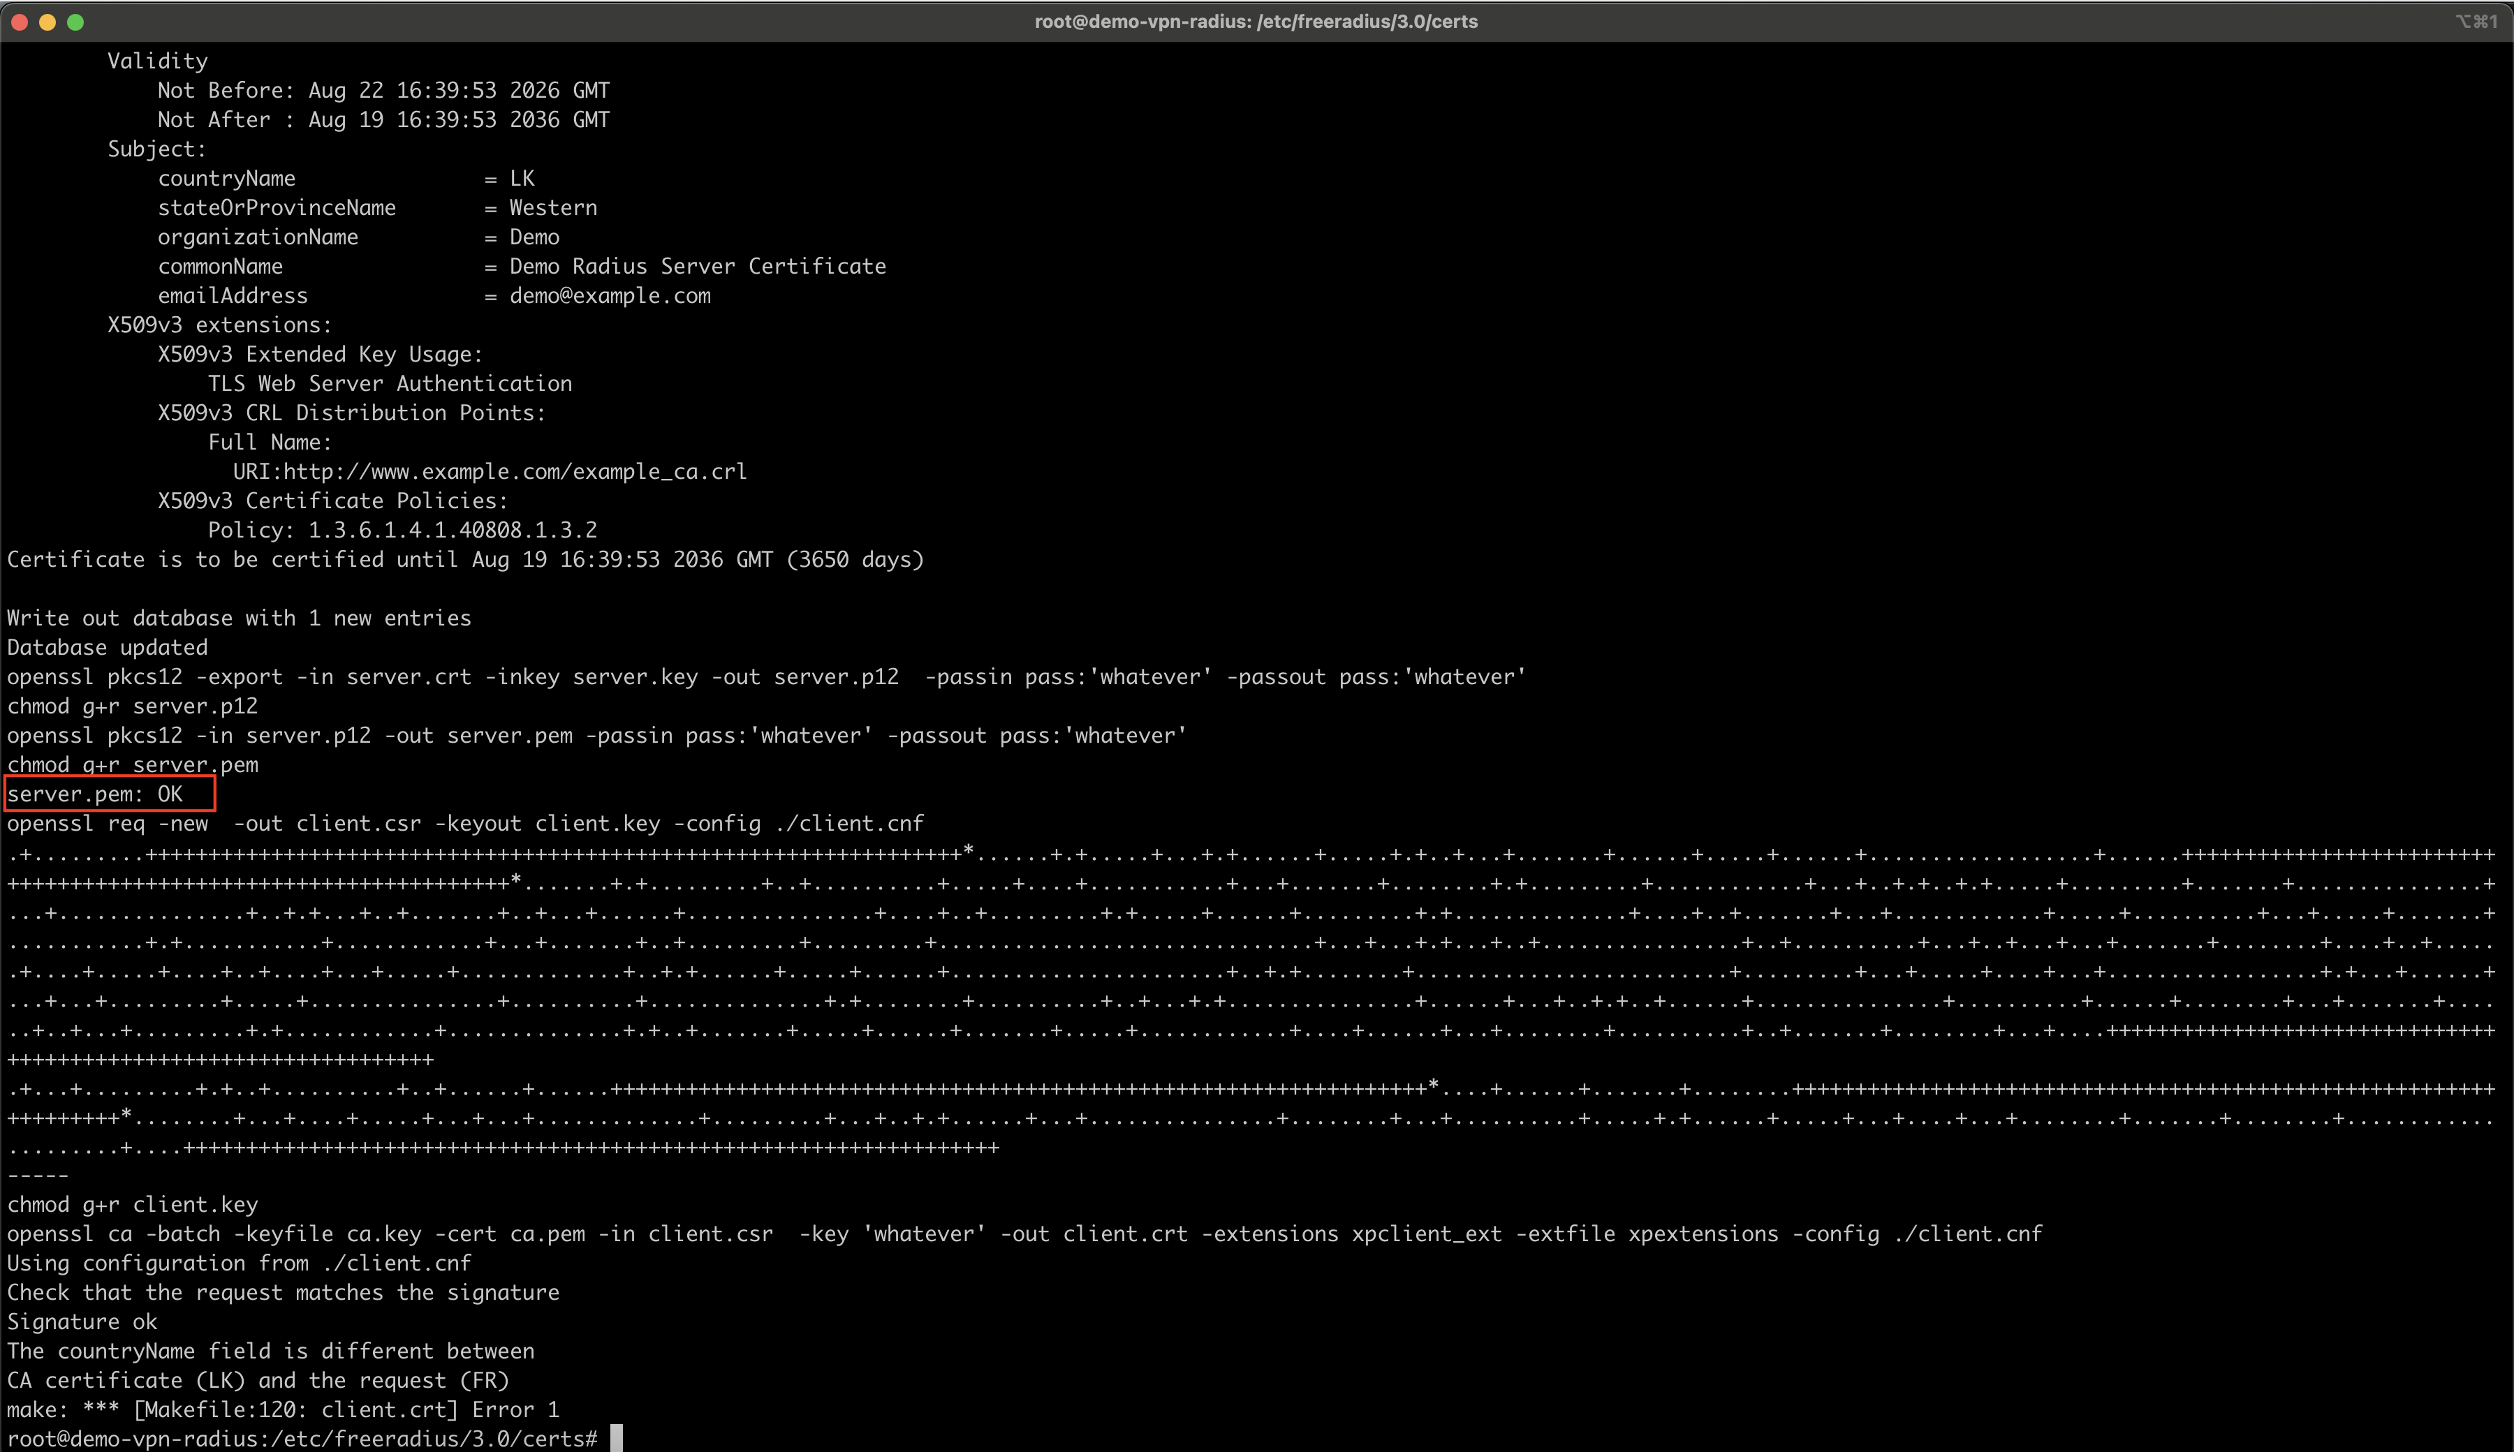Click 'X509v3 extensions:' heading
The image size is (2514, 1452).
[x=219, y=325]
